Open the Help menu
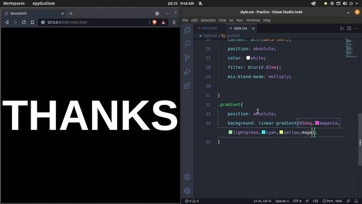Image resolution: width=362 pixels, height=204 pixels. pyautogui.click(x=266, y=20)
